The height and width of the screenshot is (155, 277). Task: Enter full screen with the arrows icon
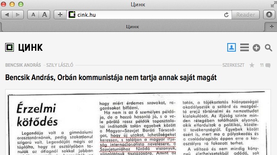coord(274,4)
